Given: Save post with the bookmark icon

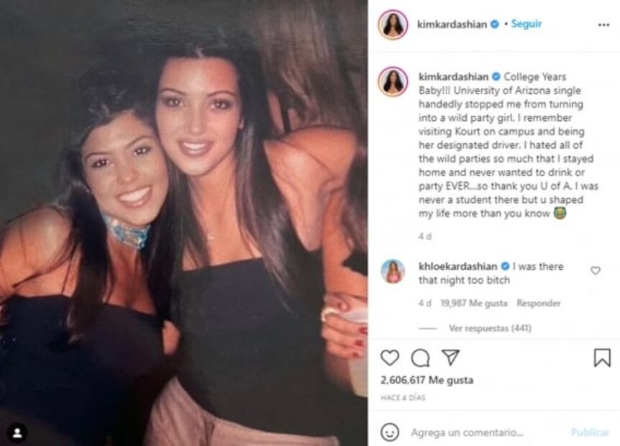Looking at the screenshot, I should (x=602, y=358).
